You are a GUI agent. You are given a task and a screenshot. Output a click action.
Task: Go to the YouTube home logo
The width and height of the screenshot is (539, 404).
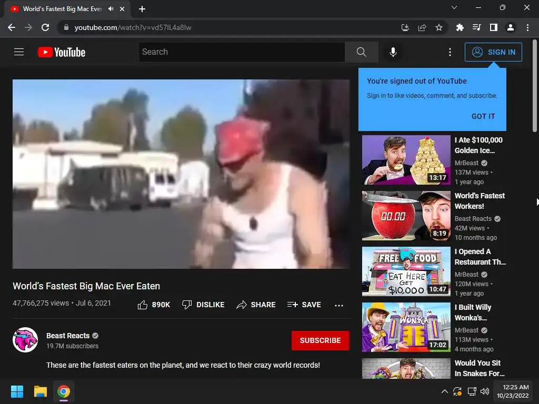click(62, 52)
